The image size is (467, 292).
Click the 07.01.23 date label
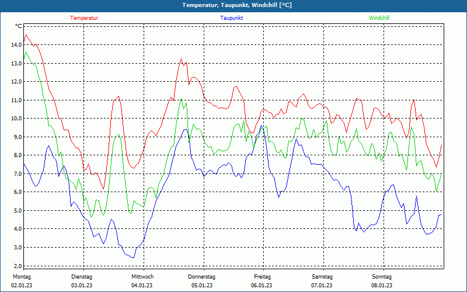(322, 286)
